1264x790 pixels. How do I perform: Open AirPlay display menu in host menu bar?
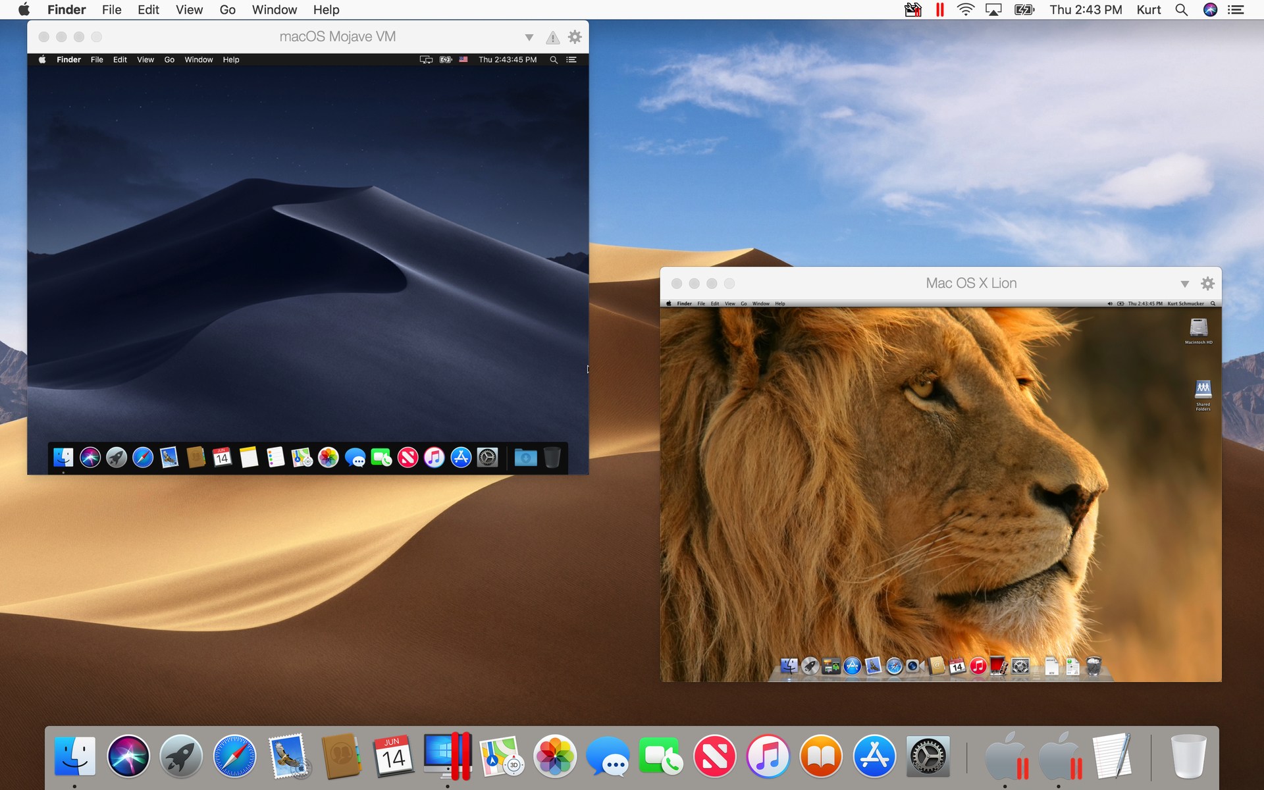point(993,10)
